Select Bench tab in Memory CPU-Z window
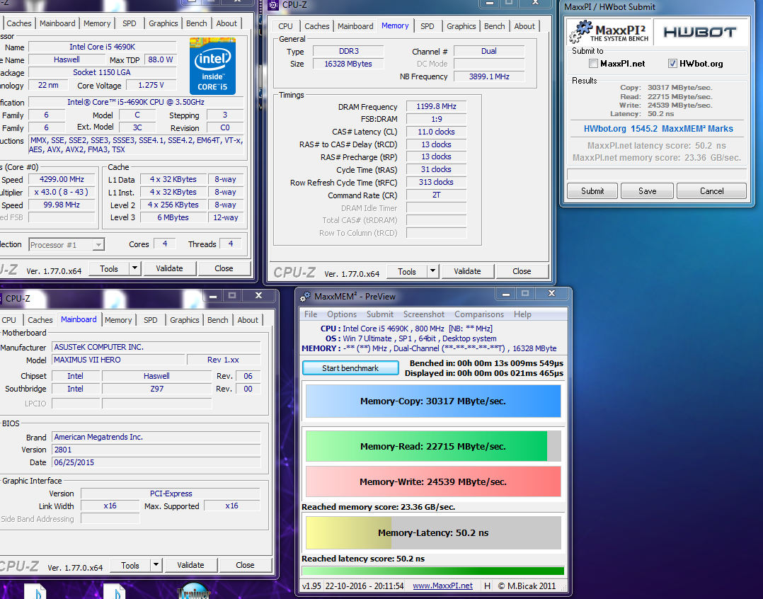The image size is (763, 599). (x=494, y=26)
